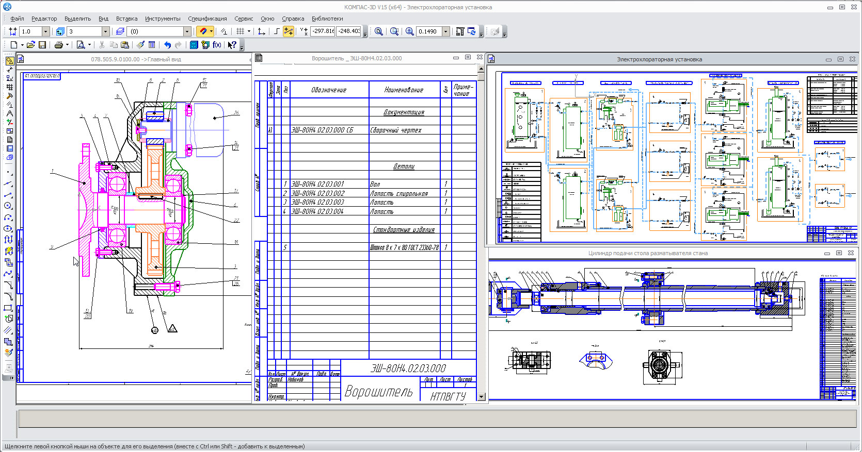Click the Стандартные изделия section heading
This screenshot has height=452, width=862.
tap(404, 230)
